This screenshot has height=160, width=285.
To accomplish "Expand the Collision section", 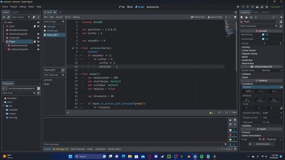I will [x=246, y=74].
